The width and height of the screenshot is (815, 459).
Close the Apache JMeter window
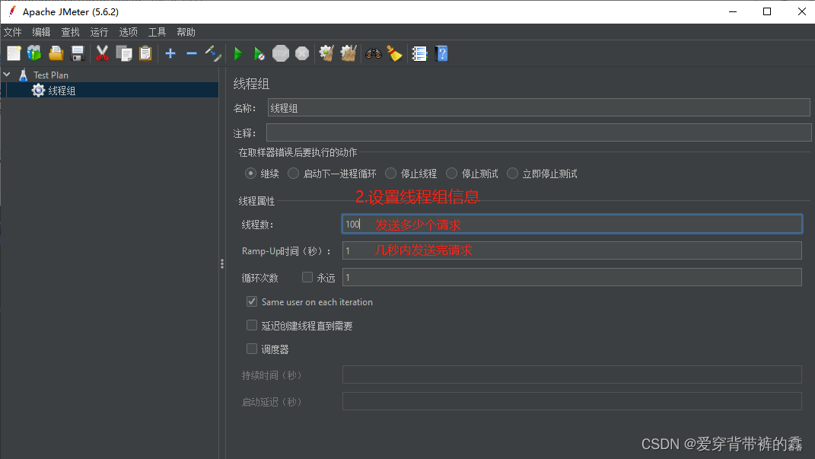click(x=801, y=11)
